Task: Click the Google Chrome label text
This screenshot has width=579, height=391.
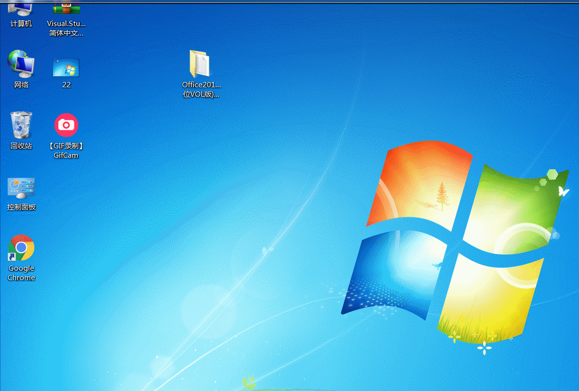Action: coord(21,273)
